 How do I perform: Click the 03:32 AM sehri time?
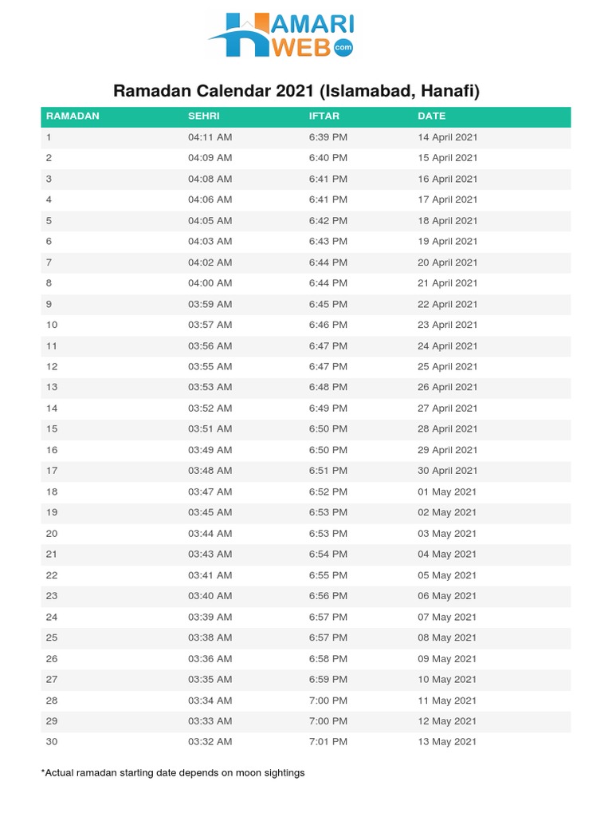pyautogui.click(x=210, y=742)
